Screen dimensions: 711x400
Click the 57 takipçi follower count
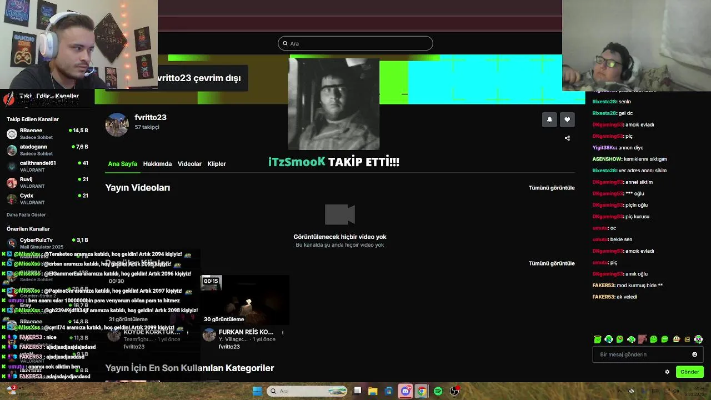pos(147,127)
